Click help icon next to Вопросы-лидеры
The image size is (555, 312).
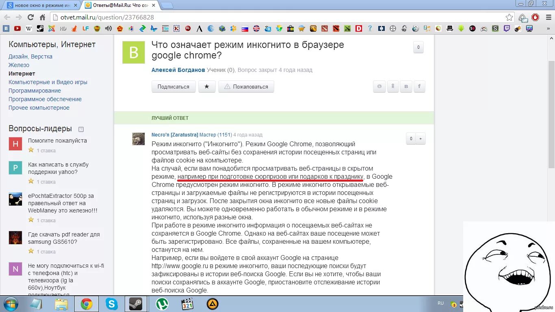pyautogui.click(x=81, y=129)
